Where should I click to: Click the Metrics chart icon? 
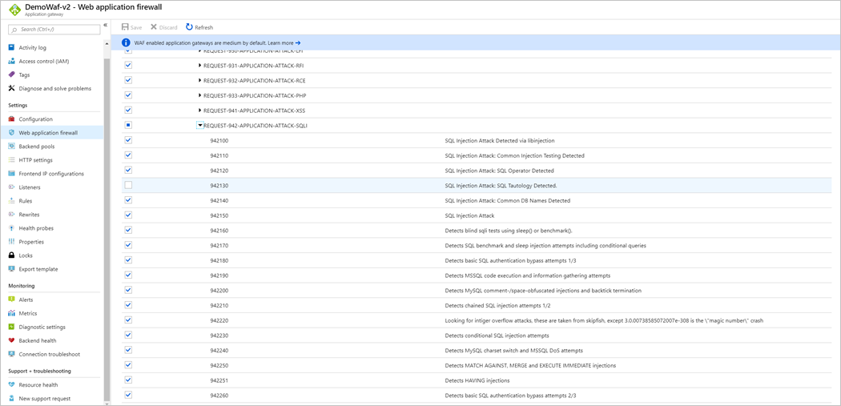click(11, 313)
